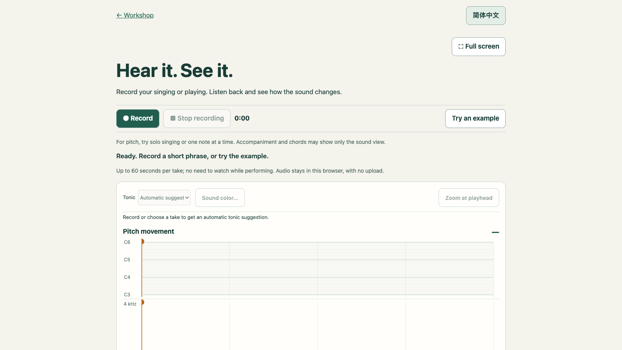Collapse the Pitch movement section
The height and width of the screenshot is (350, 622).
click(x=495, y=232)
